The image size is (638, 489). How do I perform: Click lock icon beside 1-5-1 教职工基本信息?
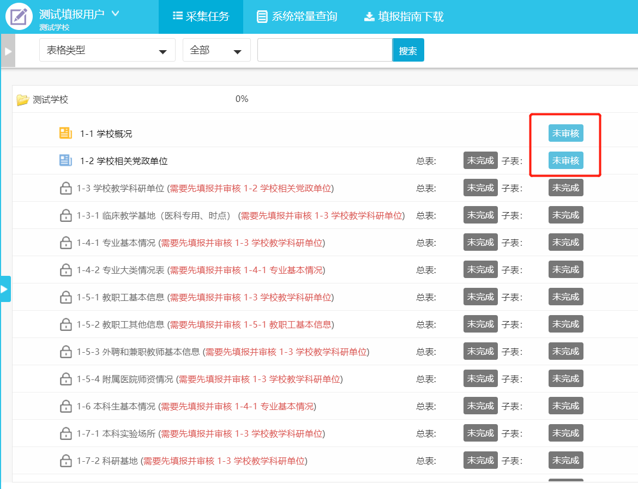(x=65, y=298)
